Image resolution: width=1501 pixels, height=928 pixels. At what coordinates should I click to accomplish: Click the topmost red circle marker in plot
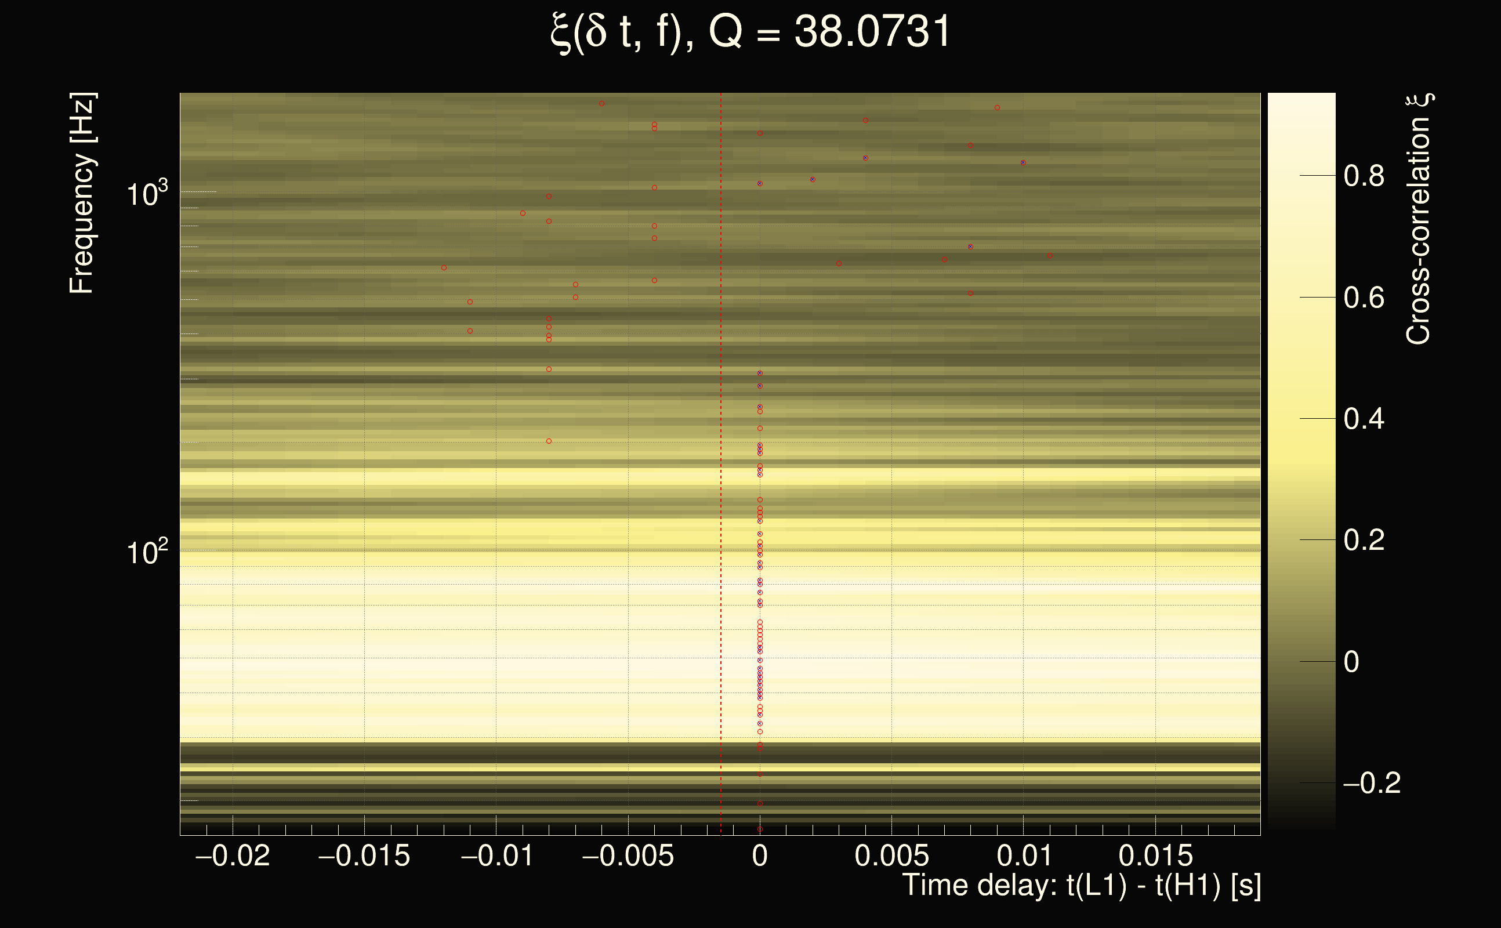601,104
